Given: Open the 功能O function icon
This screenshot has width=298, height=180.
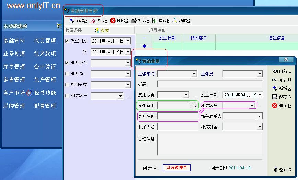Looking at the screenshot, I should point(175,21).
